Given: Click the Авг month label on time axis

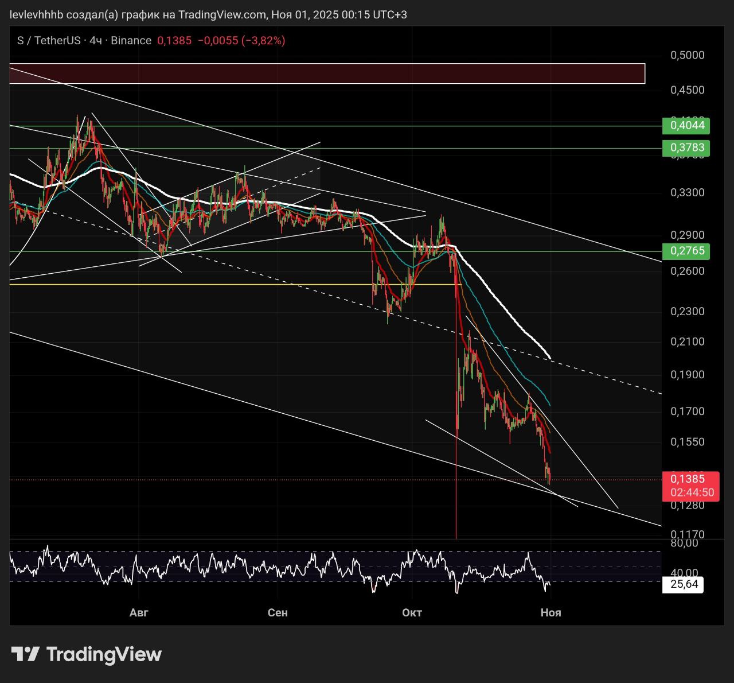Looking at the screenshot, I should [x=139, y=612].
